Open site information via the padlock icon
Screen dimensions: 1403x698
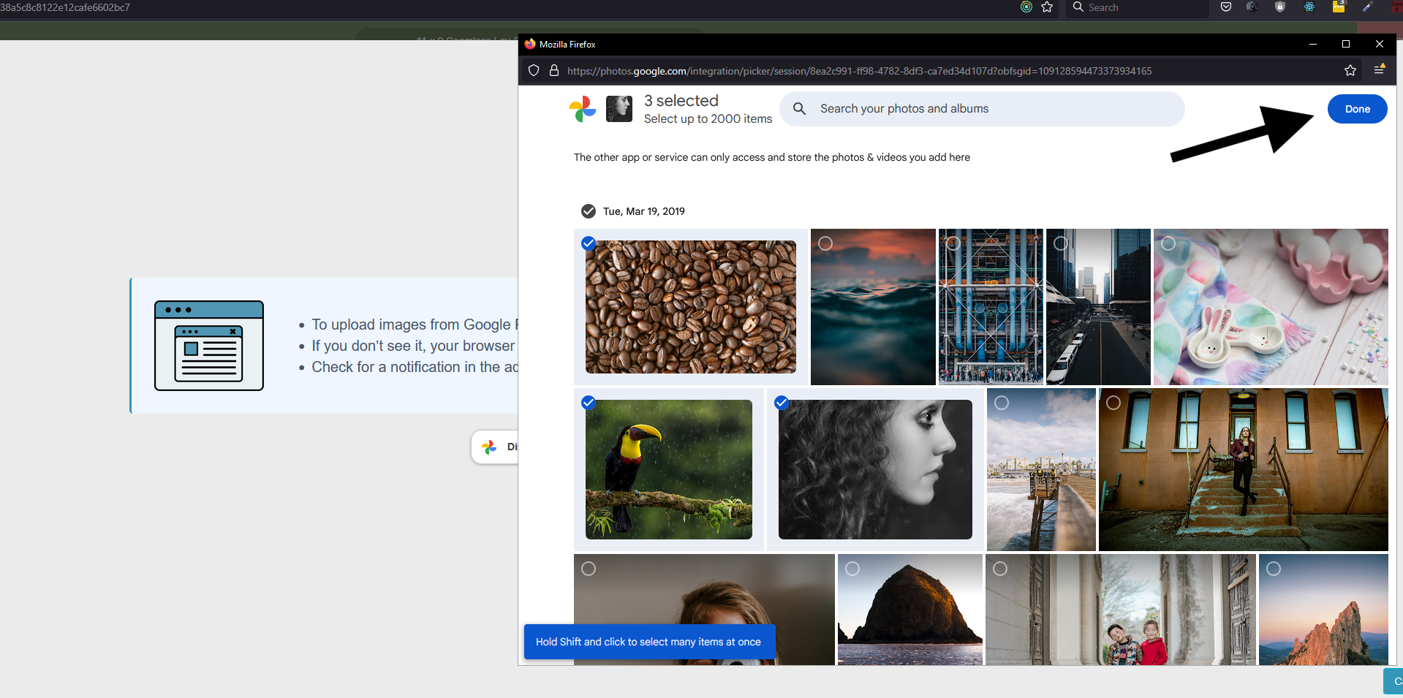pos(554,71)
